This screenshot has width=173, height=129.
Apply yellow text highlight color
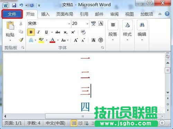(41, 40)
